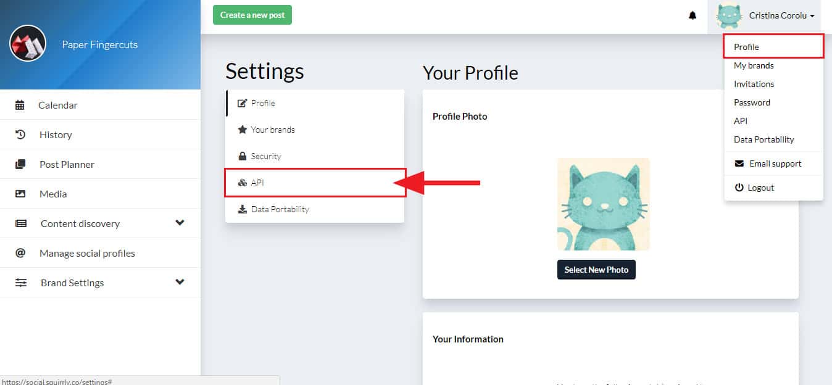Select API in the Settings menu
Viewport: 832px width, 385px height.
[315, 183]
